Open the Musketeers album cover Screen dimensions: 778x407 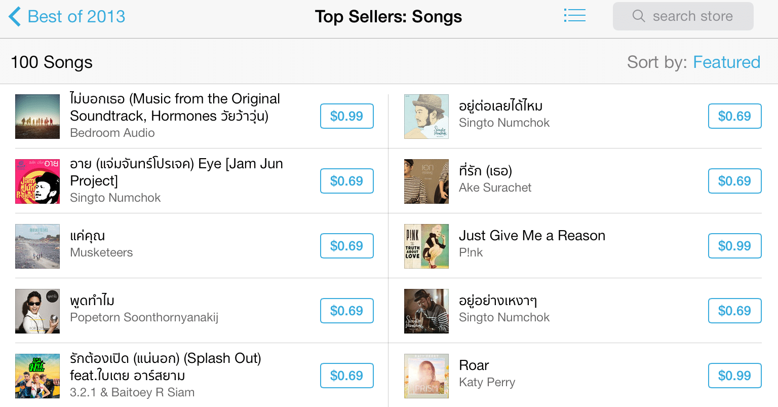pyautogui.click(x=37, y=246)
